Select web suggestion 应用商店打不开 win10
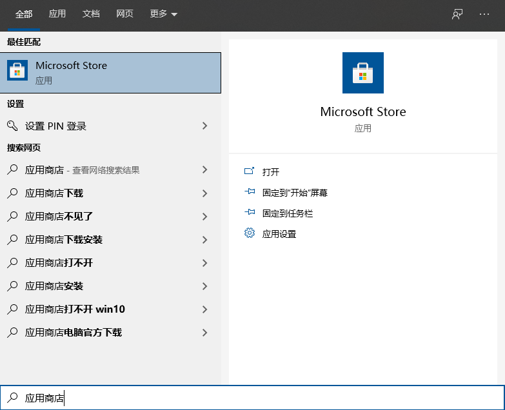The width and height of the screenshot is (505, 410). (x=110, y=309)
